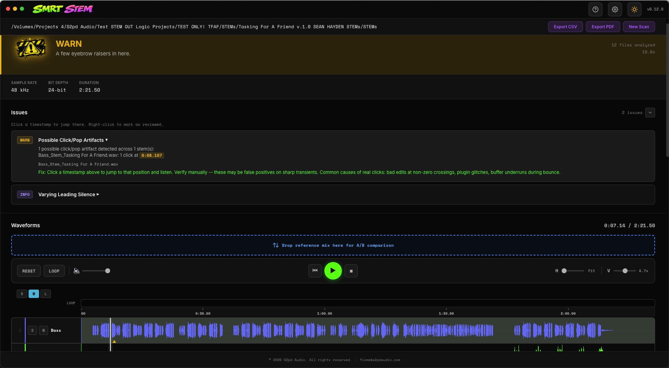Select the L track height size
Screen dimensions: 669x368
pos(46,294)
